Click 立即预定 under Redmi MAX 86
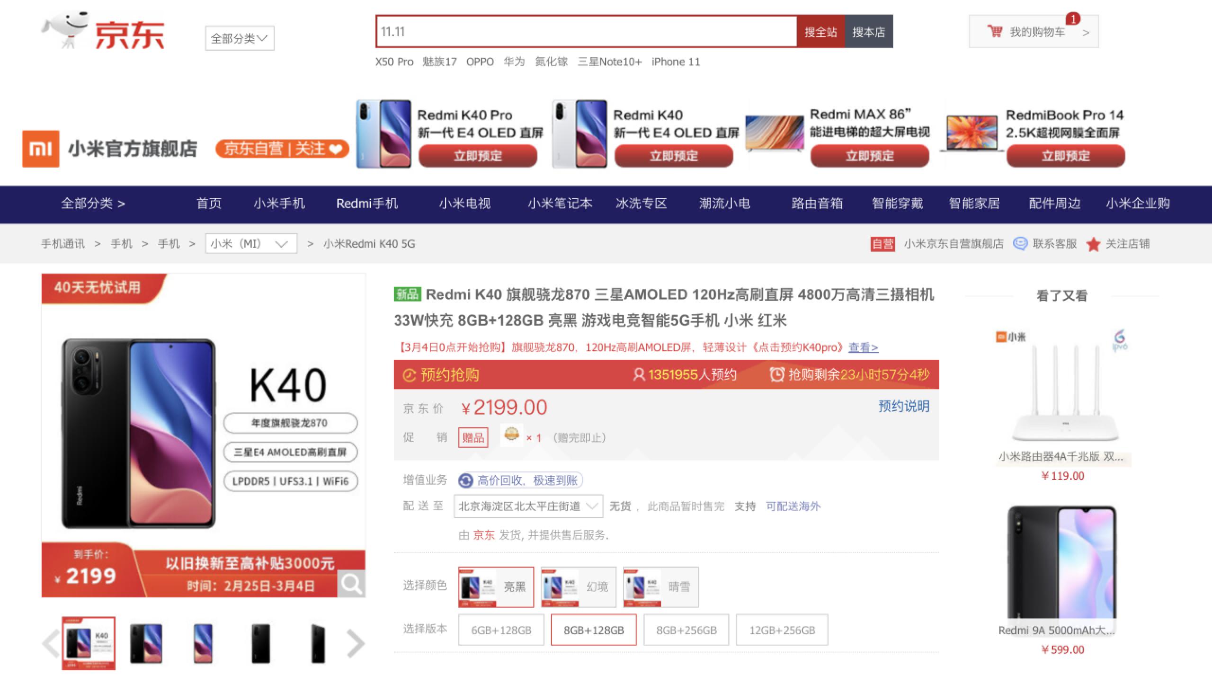1212x675 pixels. 870,156
